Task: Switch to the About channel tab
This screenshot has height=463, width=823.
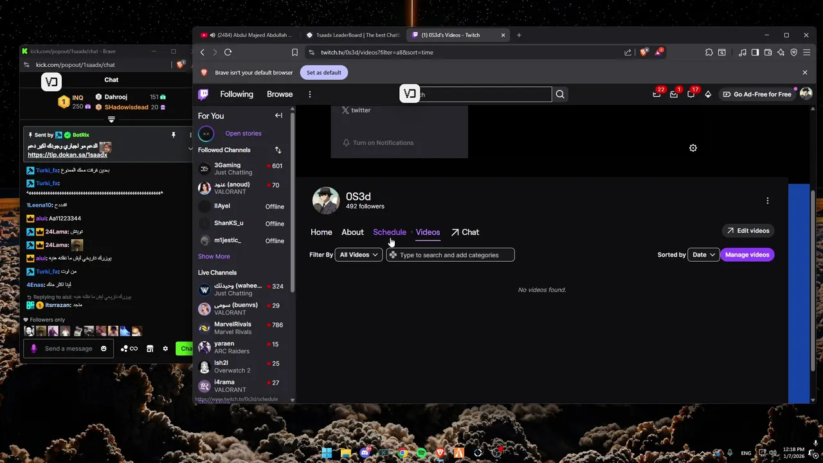Action: [x=352, y=232]
